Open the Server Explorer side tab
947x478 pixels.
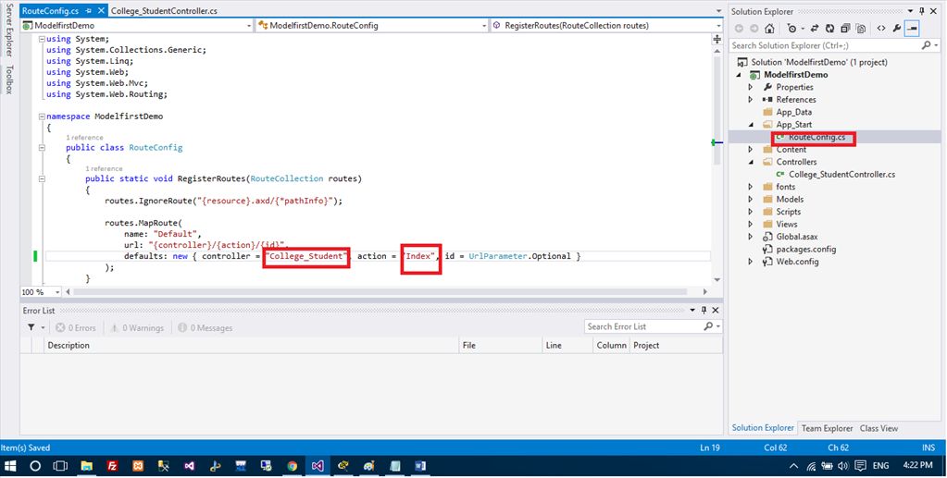(x=9, y=31)
